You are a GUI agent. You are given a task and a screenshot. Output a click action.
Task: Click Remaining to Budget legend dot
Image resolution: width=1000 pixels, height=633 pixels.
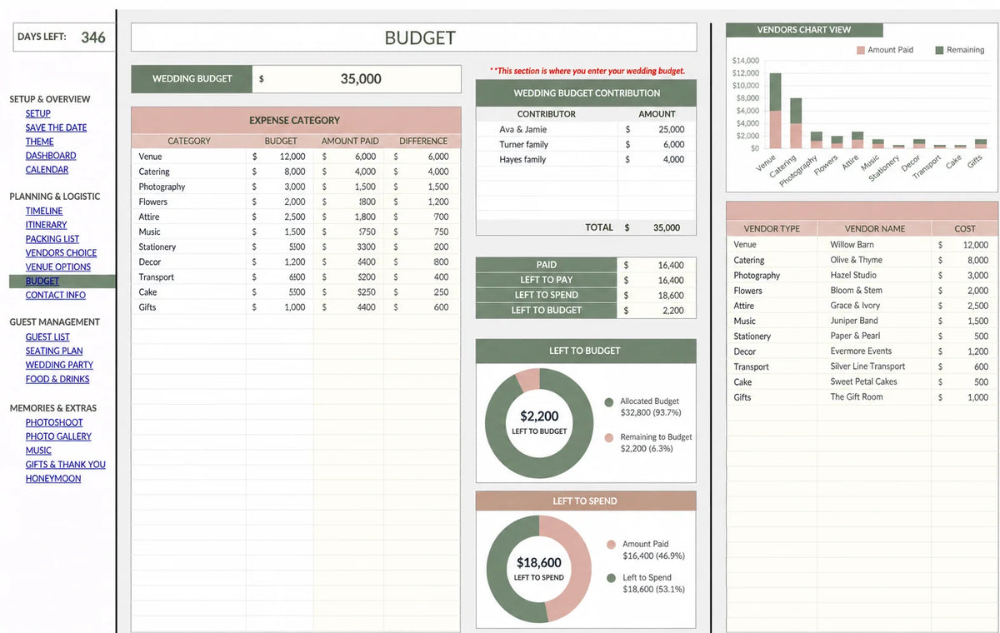click(609, 437)
